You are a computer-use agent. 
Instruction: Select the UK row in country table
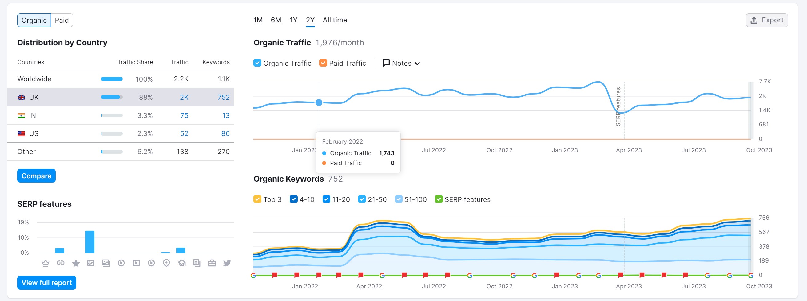[120, 97]
